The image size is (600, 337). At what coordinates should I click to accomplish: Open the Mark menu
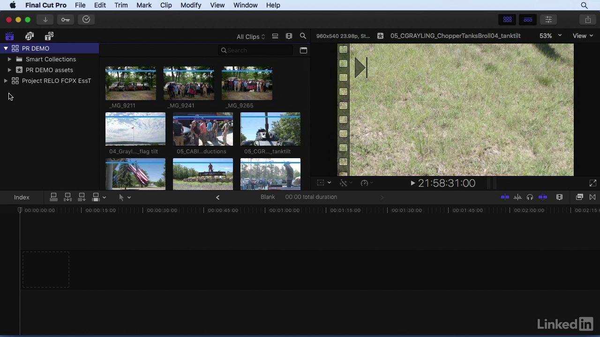tap(144, 5)
